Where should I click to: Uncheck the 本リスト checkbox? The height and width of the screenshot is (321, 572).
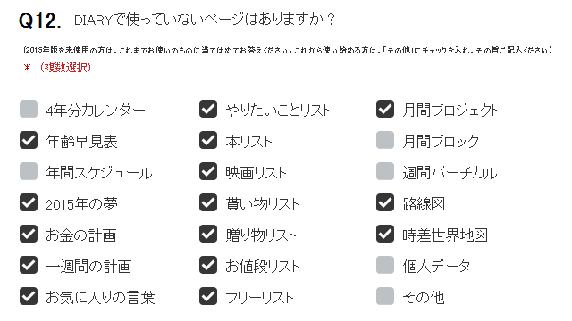pos(208,140)
